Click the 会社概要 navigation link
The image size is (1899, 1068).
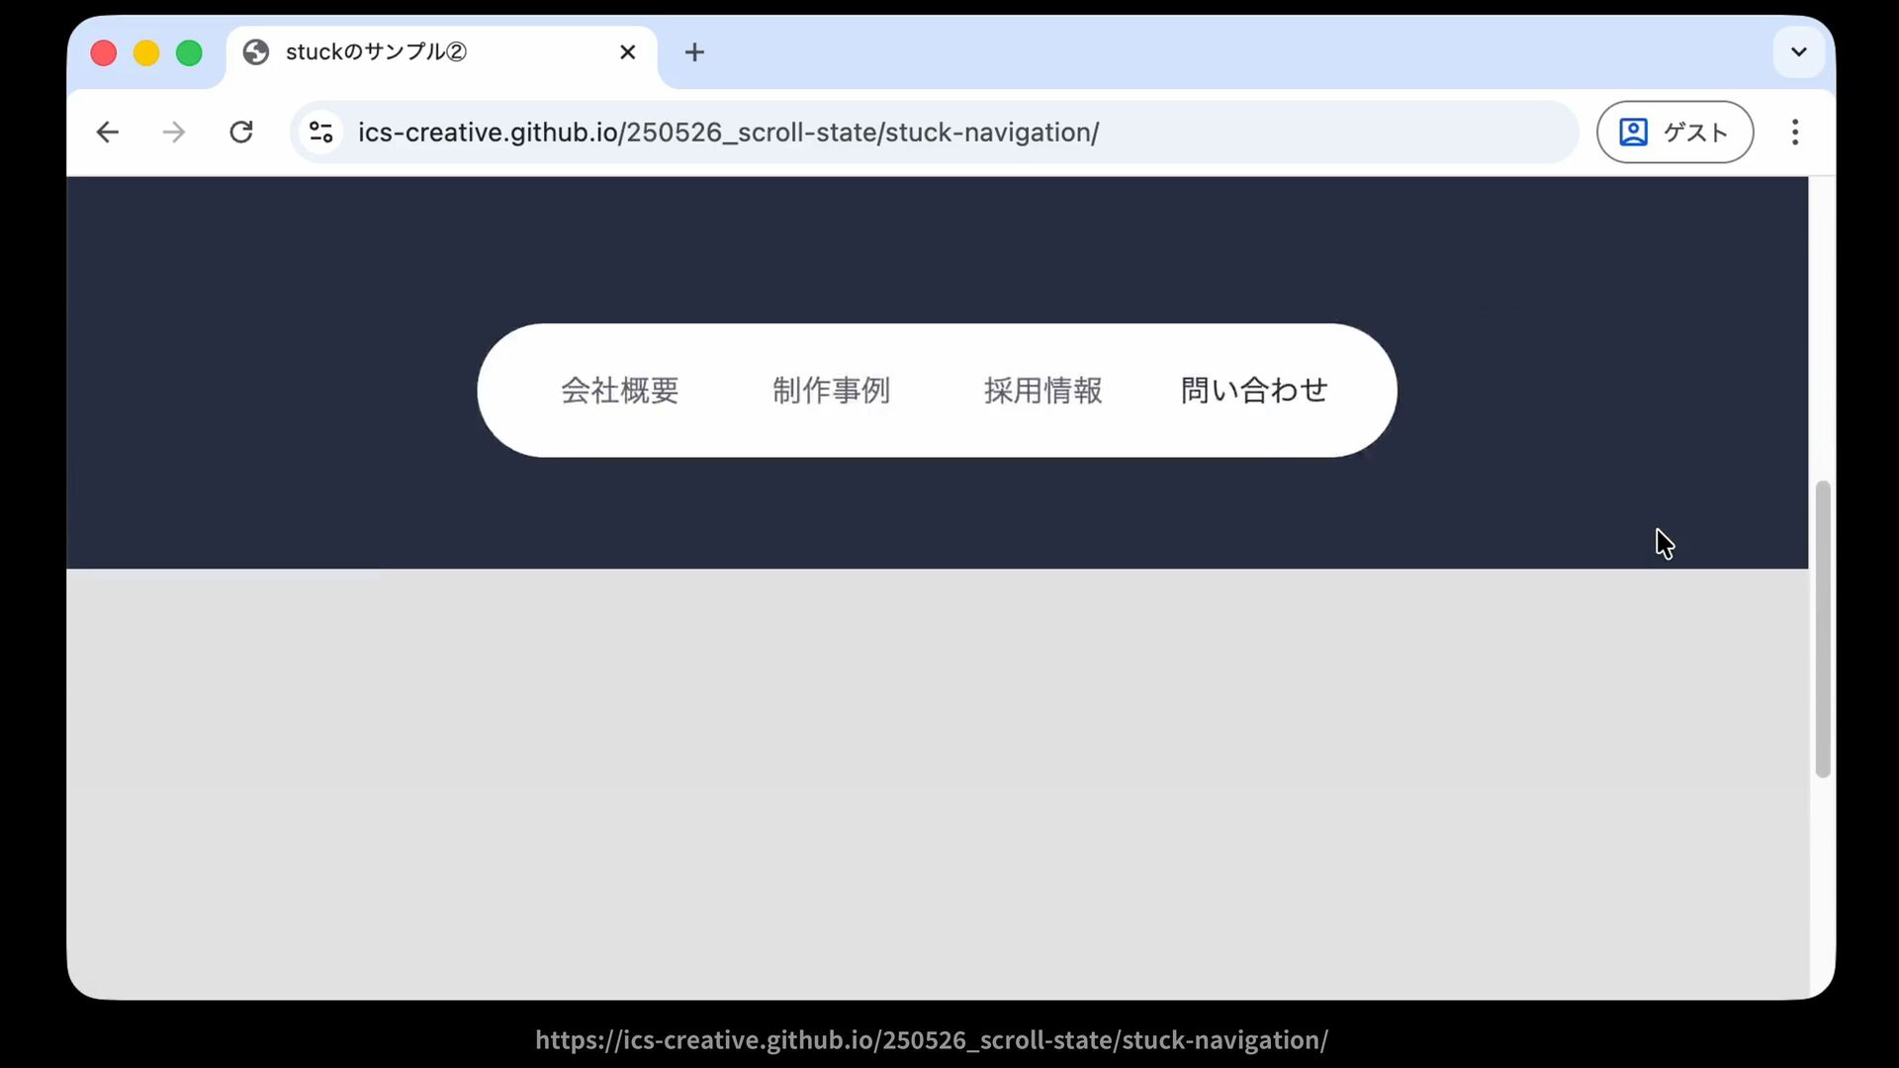(x=620, y=391)
